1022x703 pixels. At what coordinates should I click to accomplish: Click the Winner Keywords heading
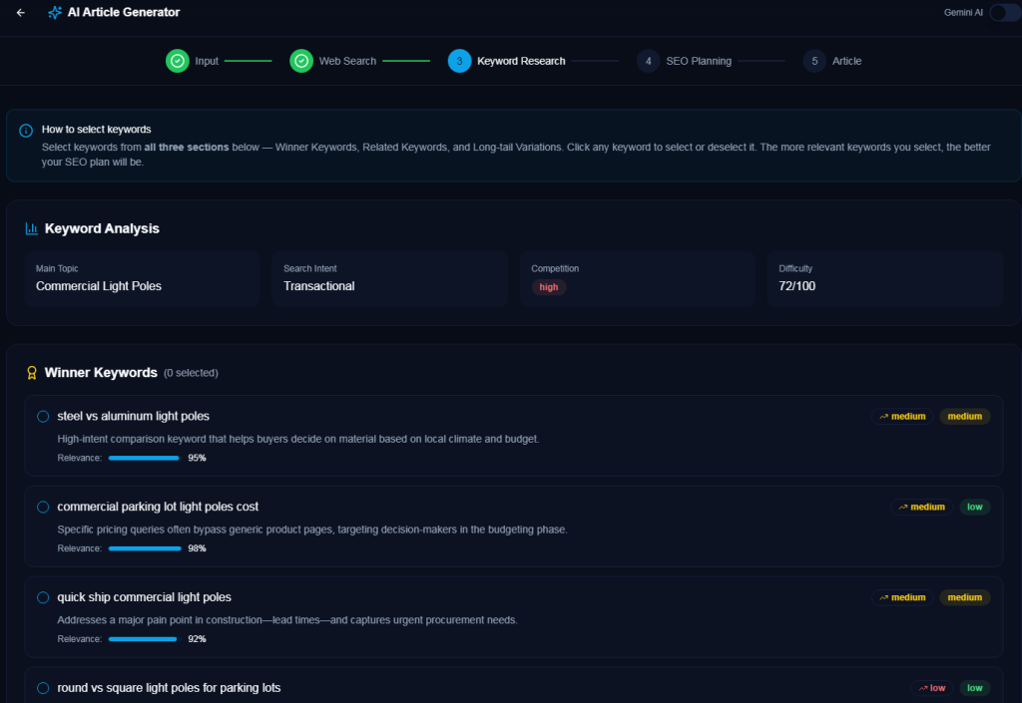(x=101, y=372)
